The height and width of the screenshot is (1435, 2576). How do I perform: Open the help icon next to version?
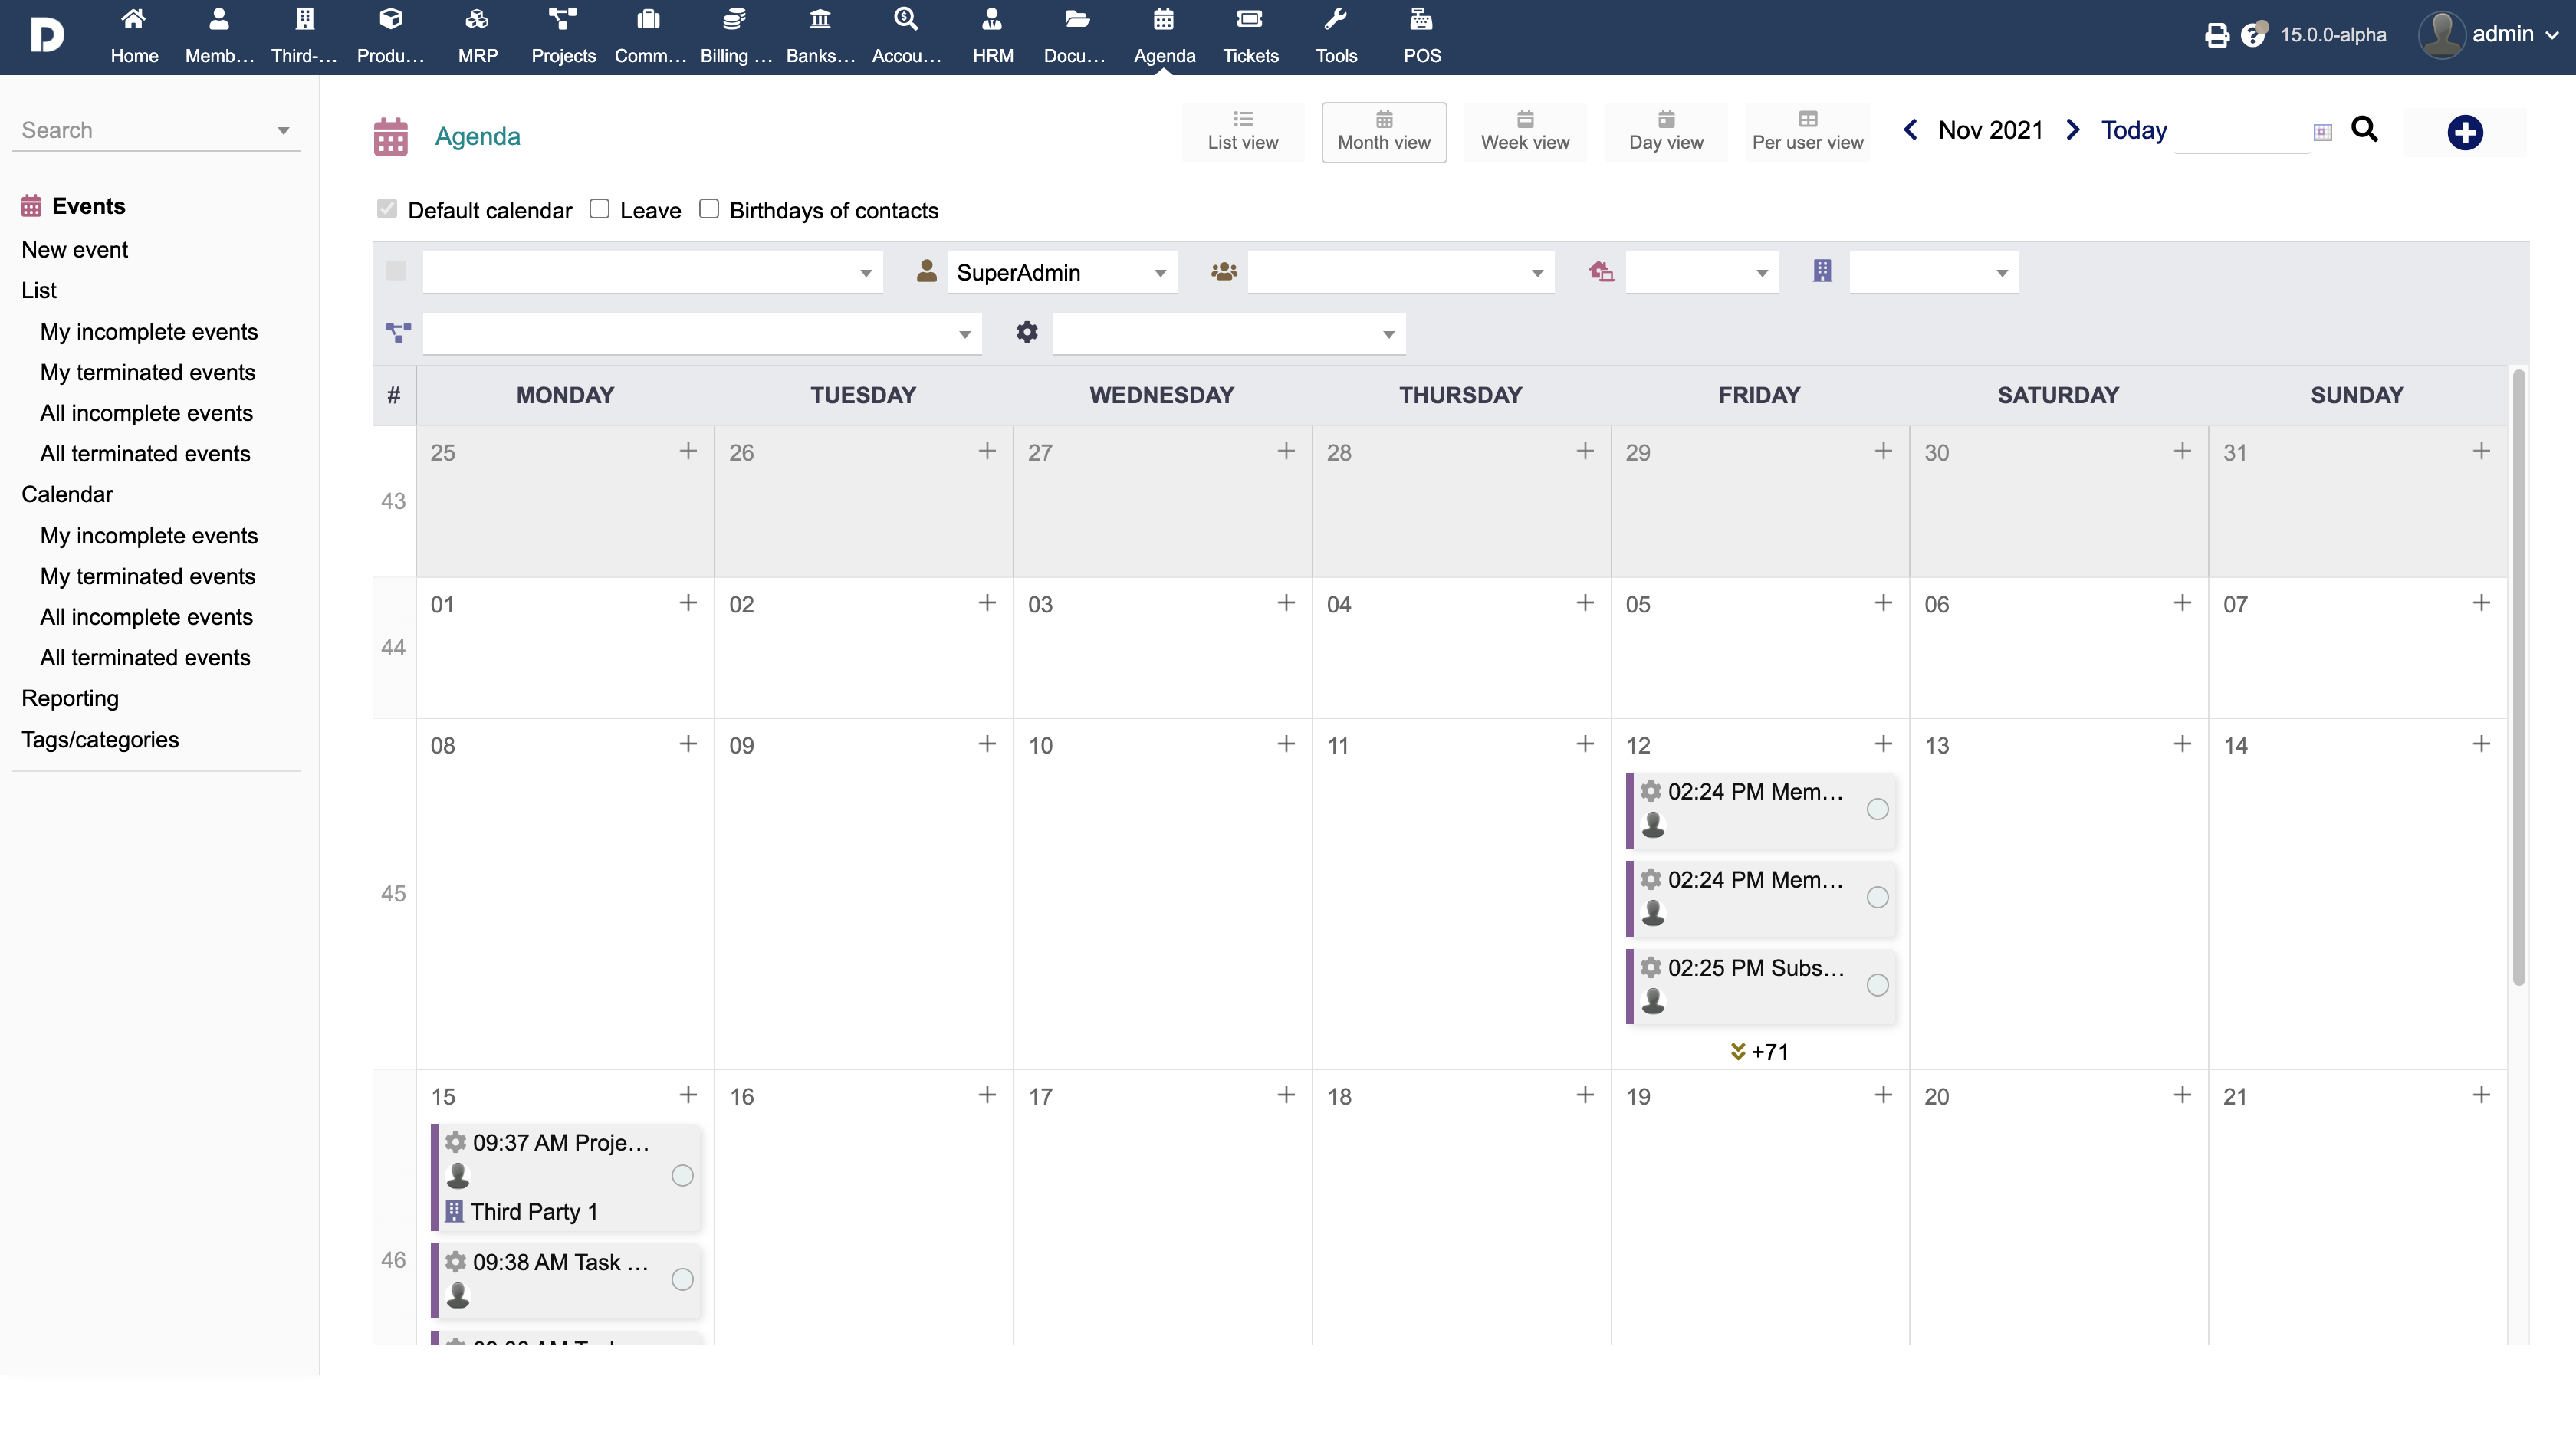2252,36
